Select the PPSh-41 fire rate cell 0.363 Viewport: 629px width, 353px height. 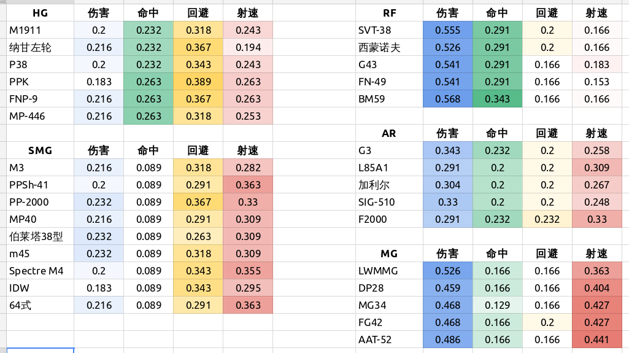247,185
